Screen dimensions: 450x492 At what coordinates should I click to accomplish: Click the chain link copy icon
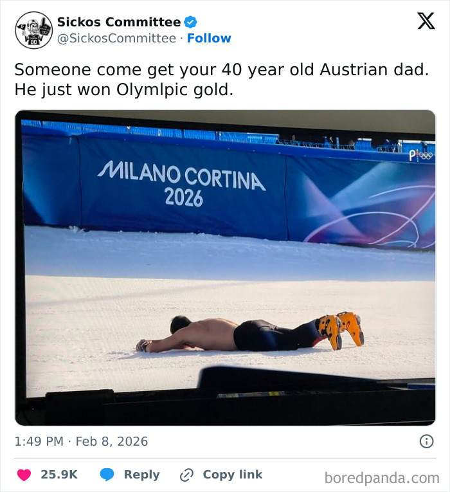tap(187, 475)
